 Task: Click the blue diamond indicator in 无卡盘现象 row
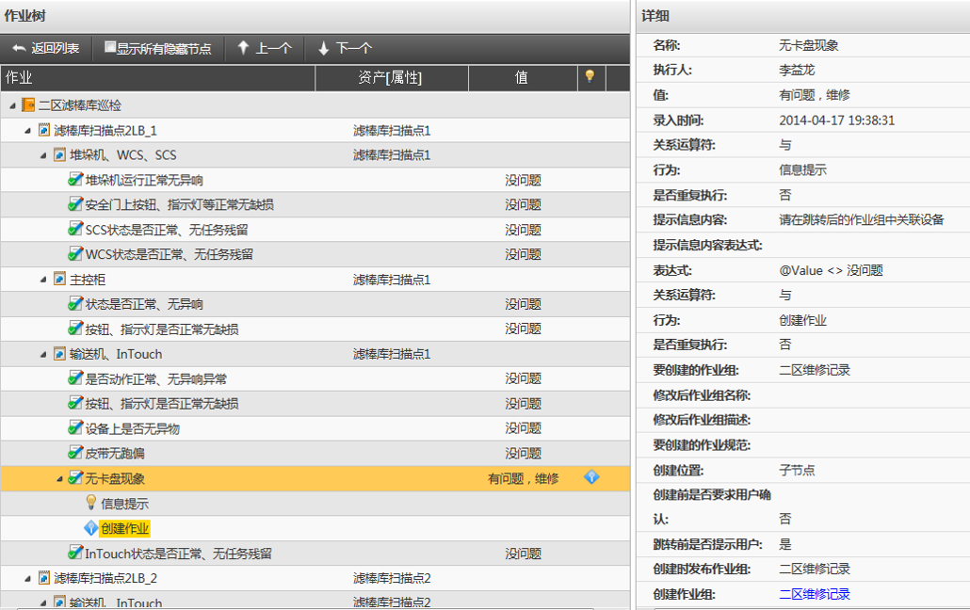pos(591,477)
